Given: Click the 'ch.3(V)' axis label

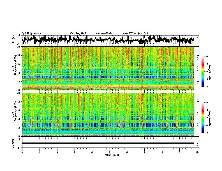Looking at the screenshot, I should (x=13, y=143).
